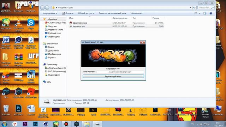Click the refresh button beside address bar
This screenshot has height=127, width=226.
click(195, 8)
